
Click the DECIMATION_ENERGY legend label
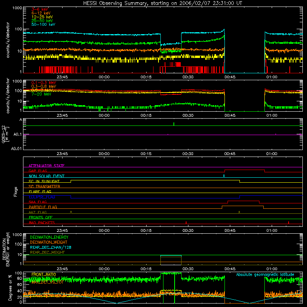pos(49,237)
